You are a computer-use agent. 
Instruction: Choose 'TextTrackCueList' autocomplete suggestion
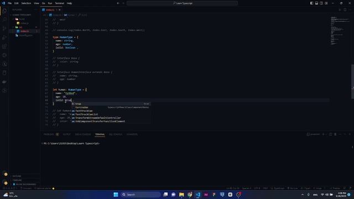click(x=111, y=114)
